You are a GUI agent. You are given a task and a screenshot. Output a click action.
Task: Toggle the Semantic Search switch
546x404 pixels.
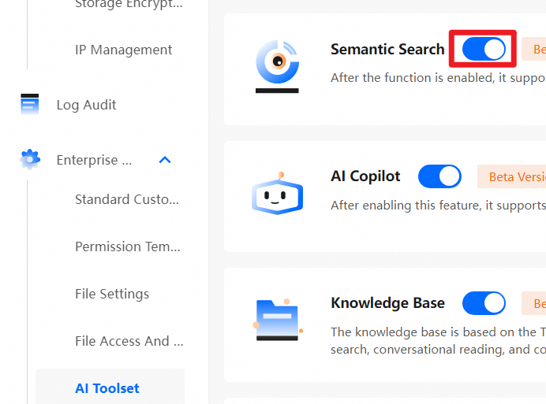[x=484, y=50]
